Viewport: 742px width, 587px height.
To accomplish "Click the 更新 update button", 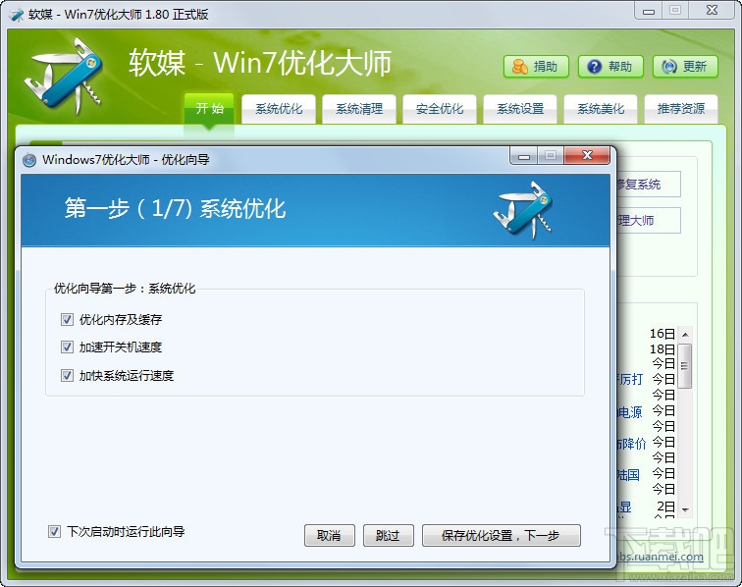I will (685, 67).
